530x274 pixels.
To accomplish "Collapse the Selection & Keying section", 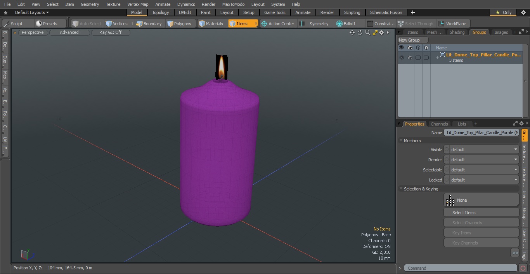I will pyautogui.click(x=401, y=189).
